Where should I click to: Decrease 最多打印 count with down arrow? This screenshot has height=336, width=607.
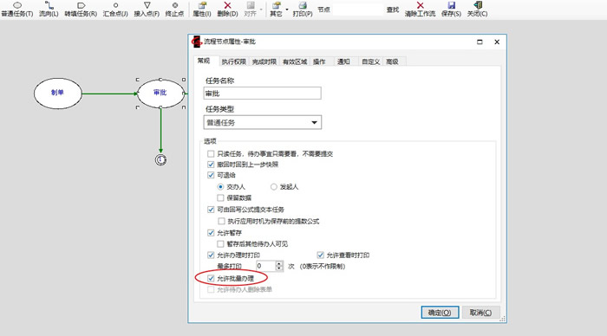click(279, 268)
